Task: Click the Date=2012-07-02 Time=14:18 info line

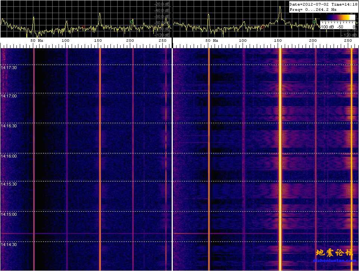Action: (323, 4)
